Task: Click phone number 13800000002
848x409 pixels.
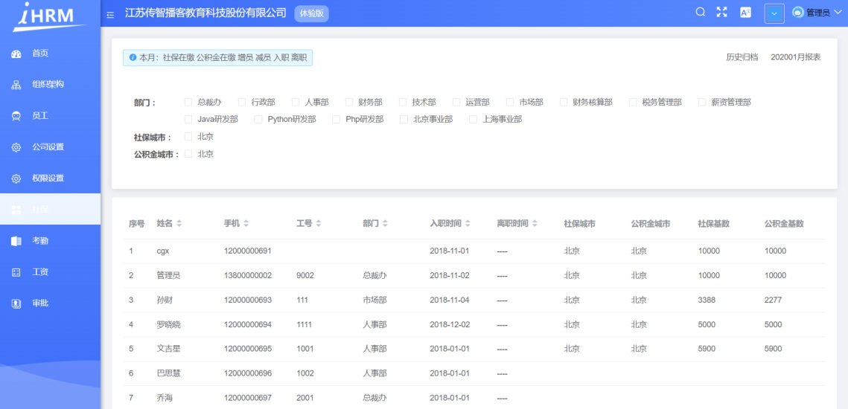Action: 248,276
